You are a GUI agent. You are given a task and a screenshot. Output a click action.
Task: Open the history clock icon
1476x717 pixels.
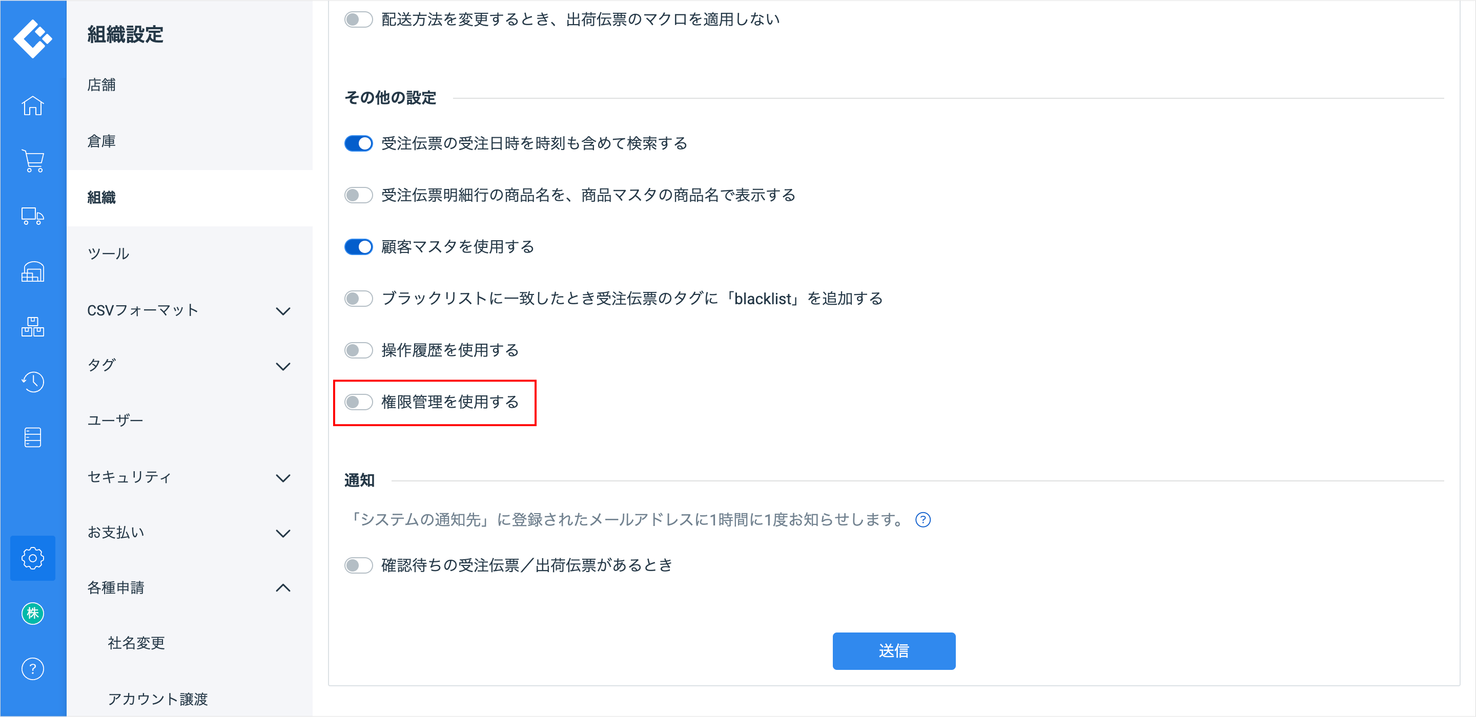(x=33, y=382)
